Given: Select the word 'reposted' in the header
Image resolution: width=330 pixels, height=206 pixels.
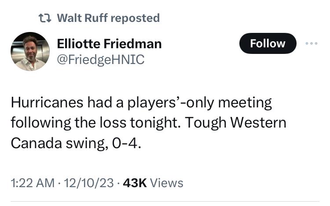Looking at the screenshot, I should (135, 18).
